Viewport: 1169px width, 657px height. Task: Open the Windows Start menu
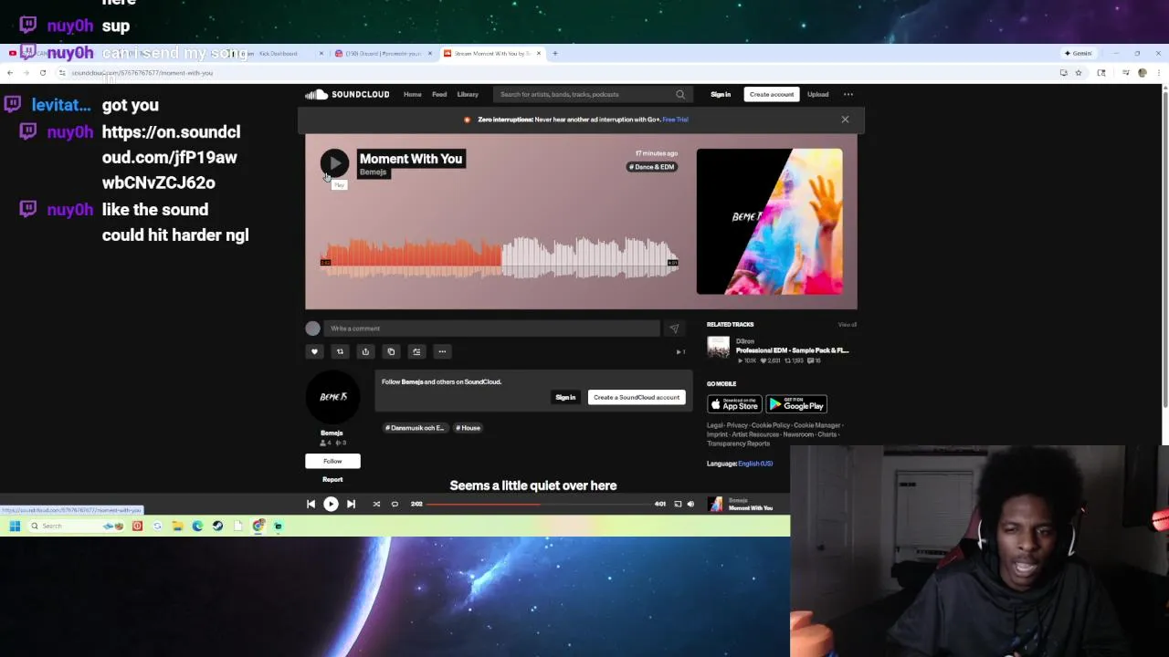[x=15, y=526]
